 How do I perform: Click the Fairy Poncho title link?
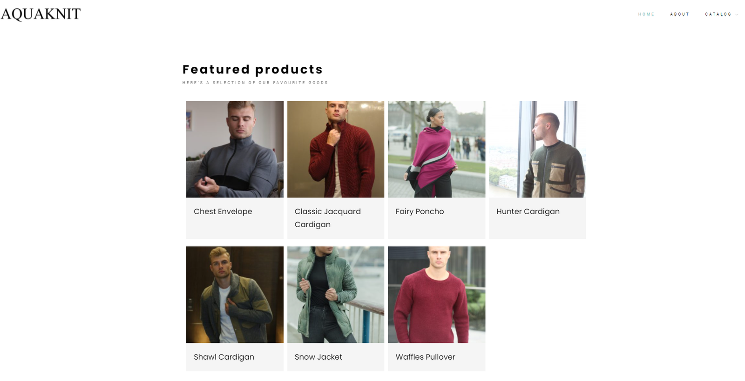[420, 211]
